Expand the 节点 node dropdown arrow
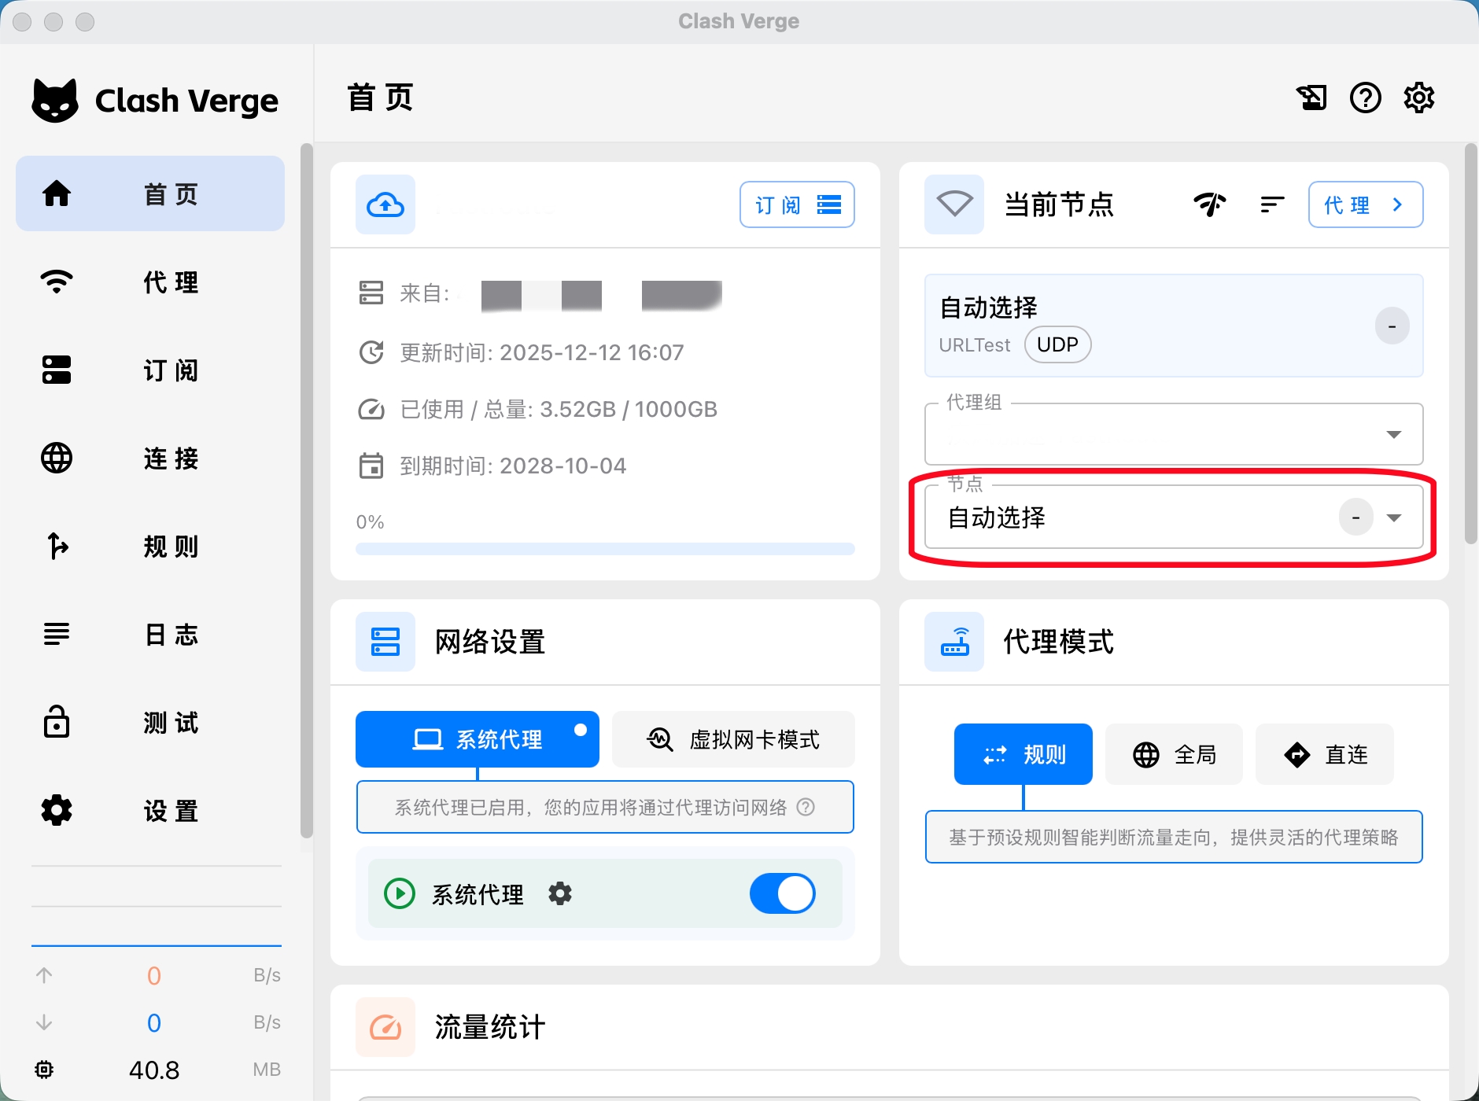 [x=1393, y=517]
